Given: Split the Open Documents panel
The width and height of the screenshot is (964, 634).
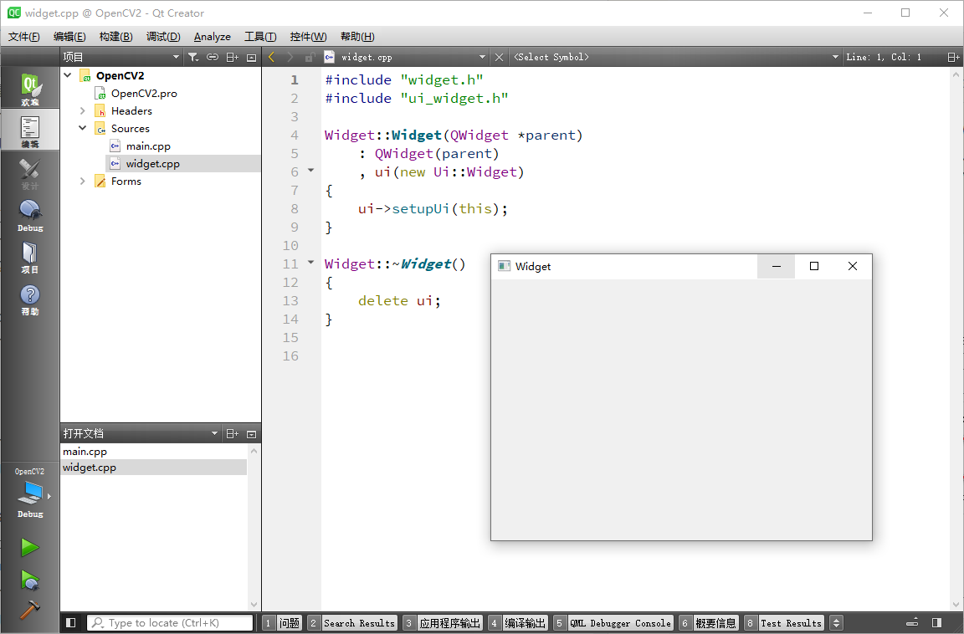Looking at the screenshot, I should click(233, 434).
